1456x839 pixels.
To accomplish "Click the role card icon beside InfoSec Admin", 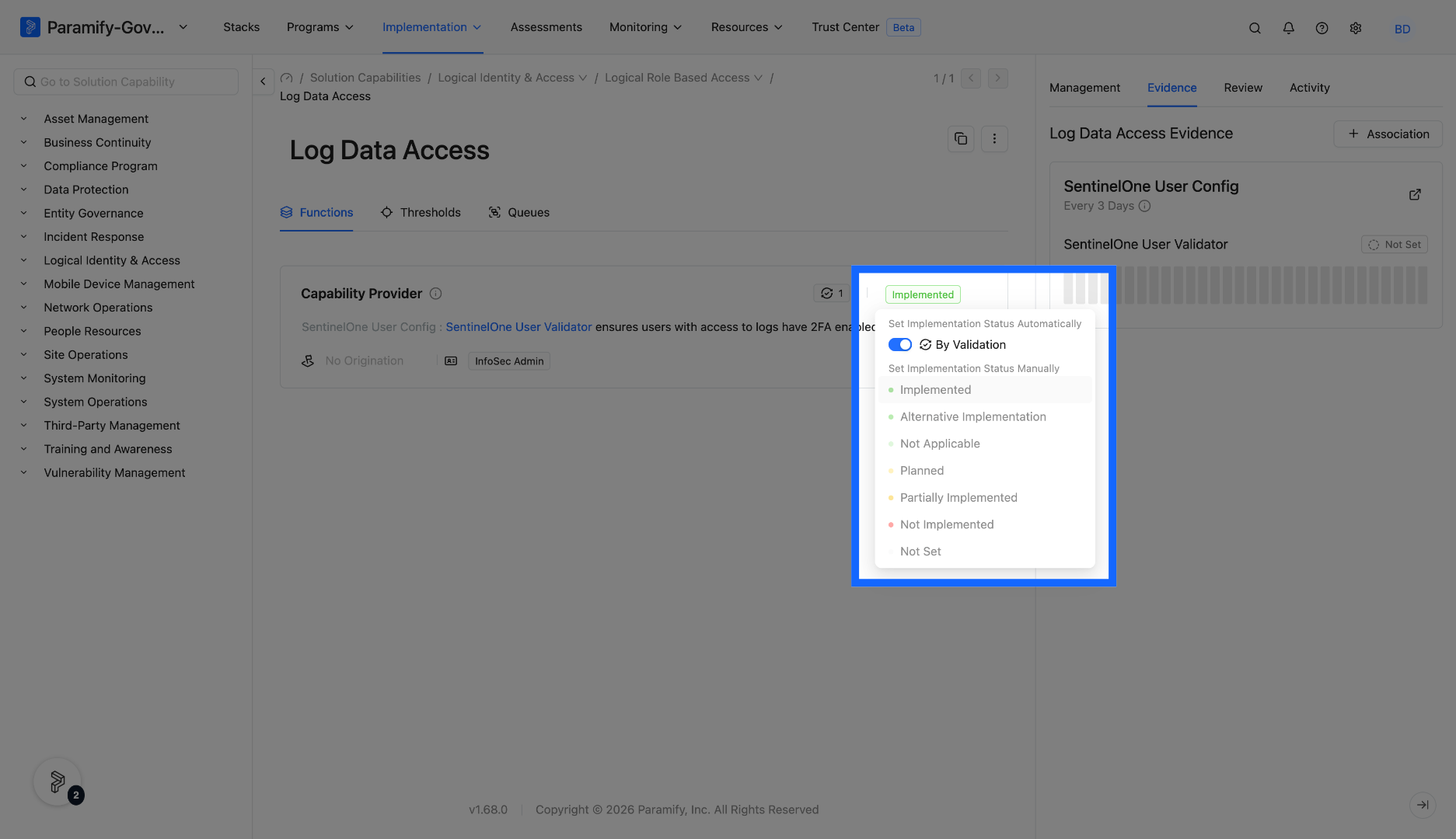I will click(x=451, y=360).
